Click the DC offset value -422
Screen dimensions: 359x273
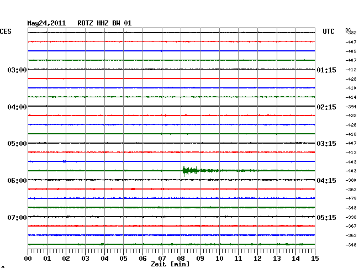[x=351, y=116]
